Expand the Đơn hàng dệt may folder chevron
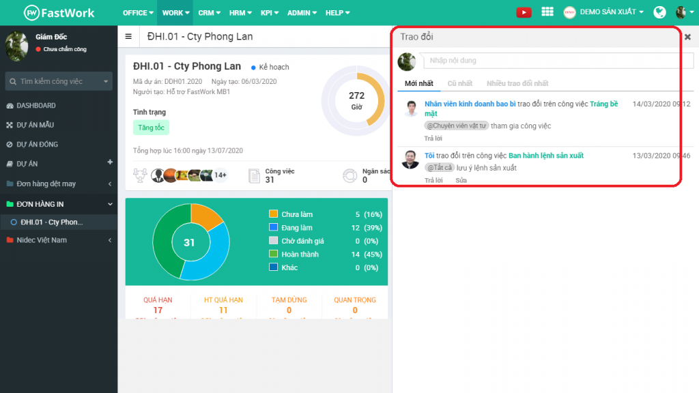The width and height of the screenshot is (699, 393). tap(110, 184)
